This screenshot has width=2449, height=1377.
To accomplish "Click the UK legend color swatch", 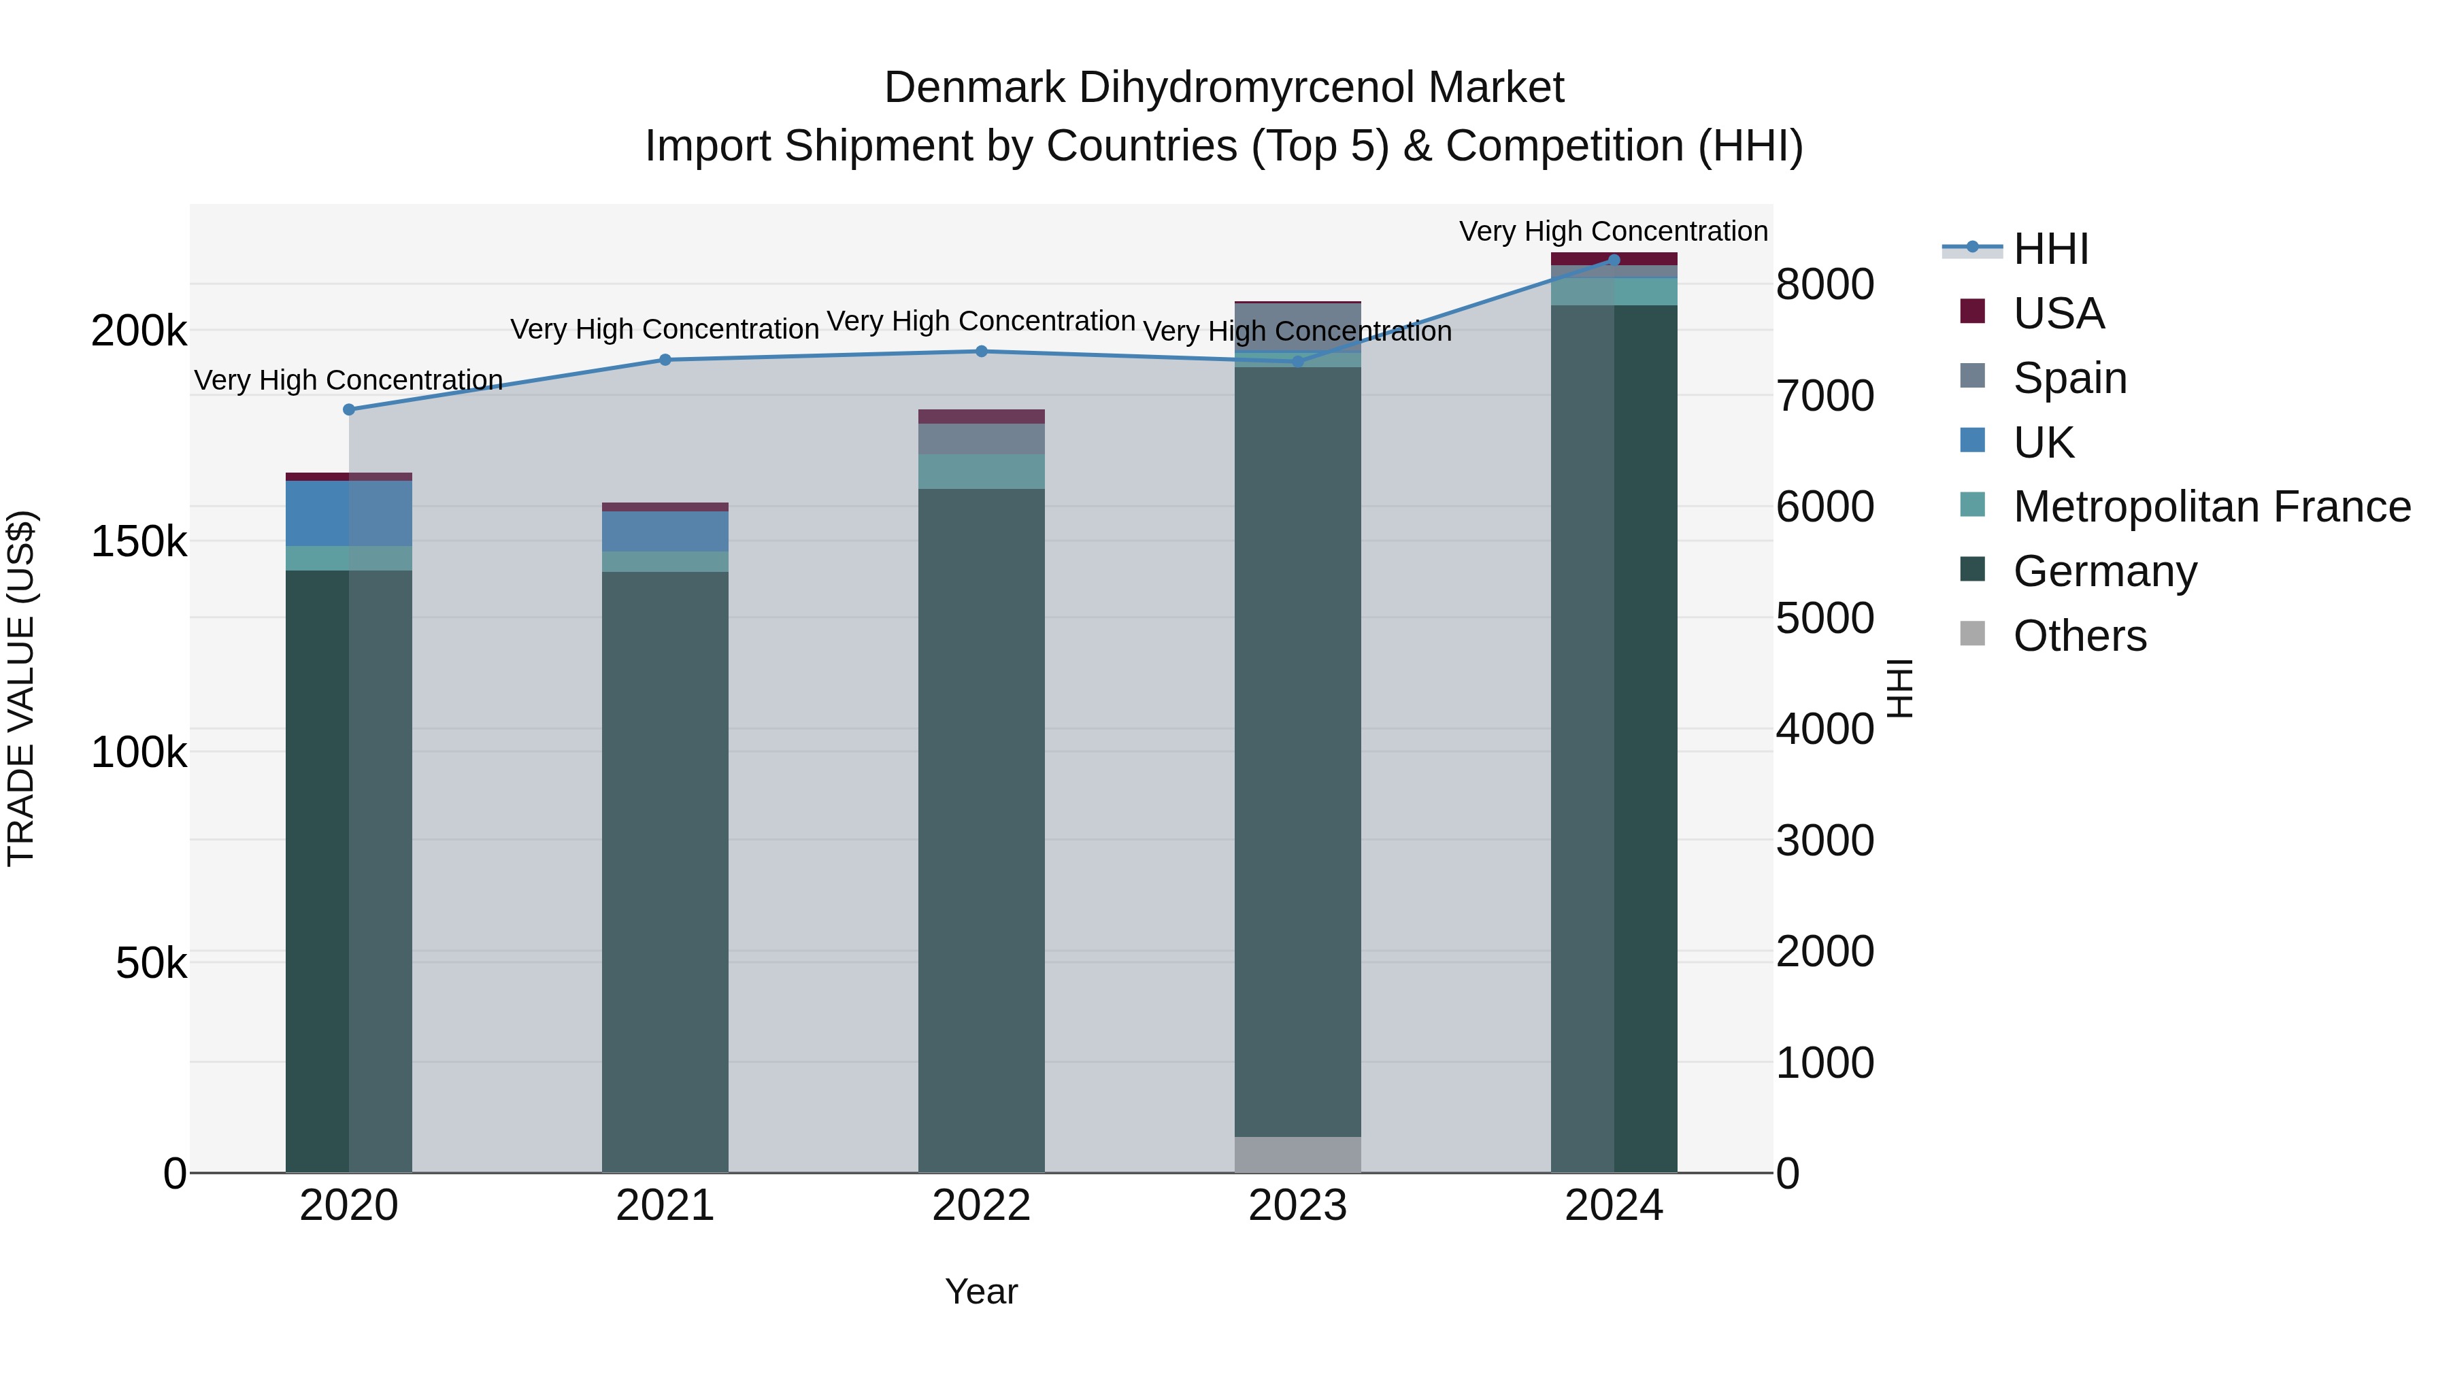I will pyautogui.click(x=1973, y=440).
